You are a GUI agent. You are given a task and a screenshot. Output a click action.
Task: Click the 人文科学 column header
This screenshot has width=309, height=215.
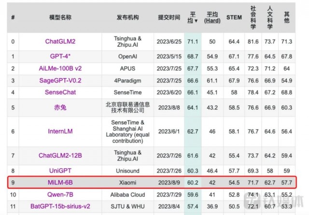pos(270,17)
